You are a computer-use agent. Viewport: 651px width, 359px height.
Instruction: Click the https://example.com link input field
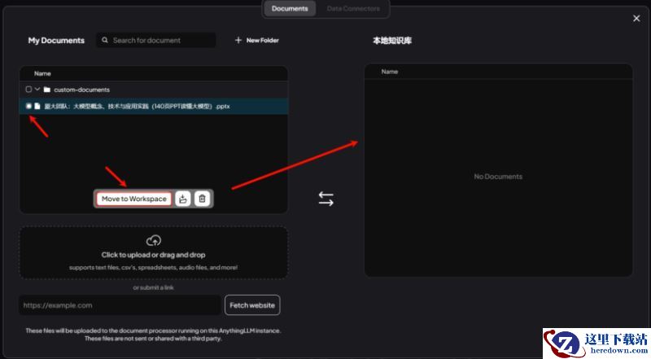[120, 305]
